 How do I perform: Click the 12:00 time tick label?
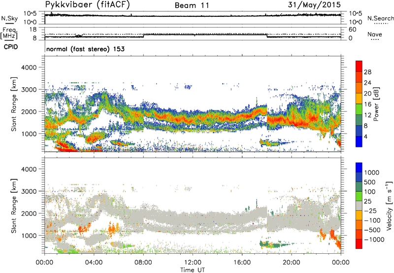[x=193, y=263]
